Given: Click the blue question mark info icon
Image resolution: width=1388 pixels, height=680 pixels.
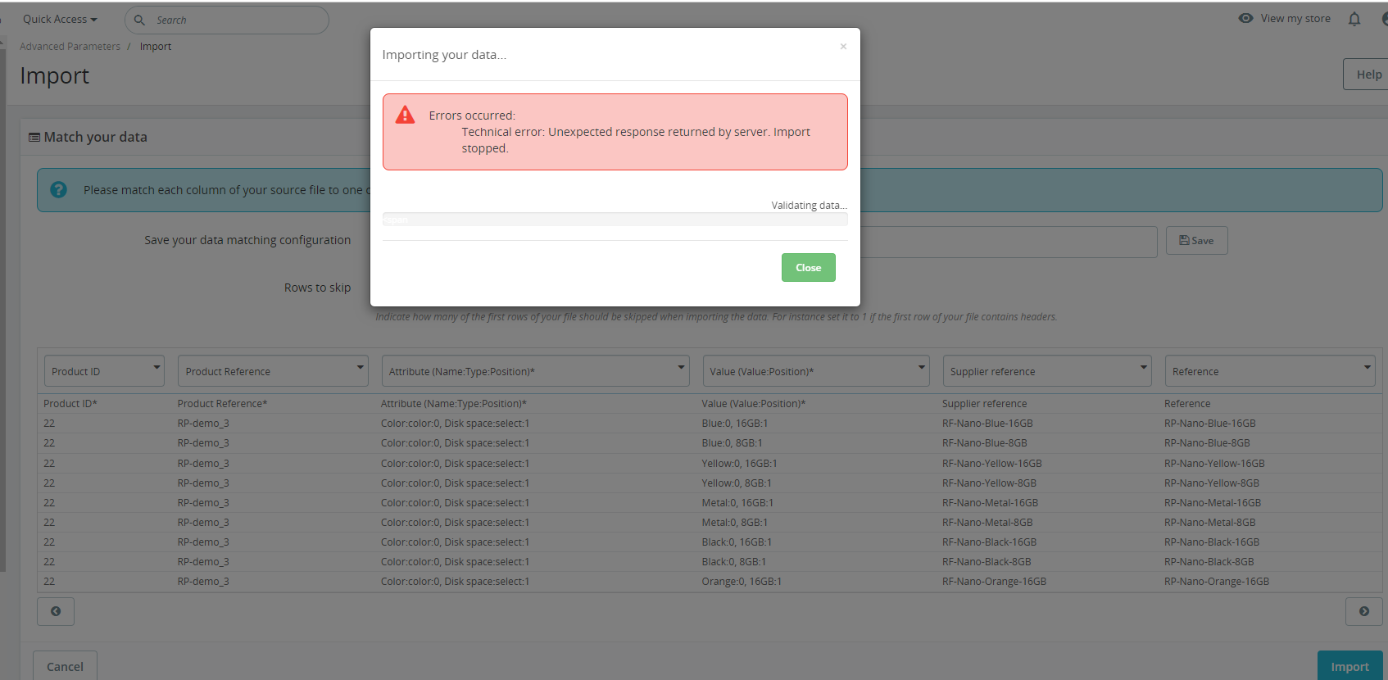Looking at the screenshot, I should (59, 190).
